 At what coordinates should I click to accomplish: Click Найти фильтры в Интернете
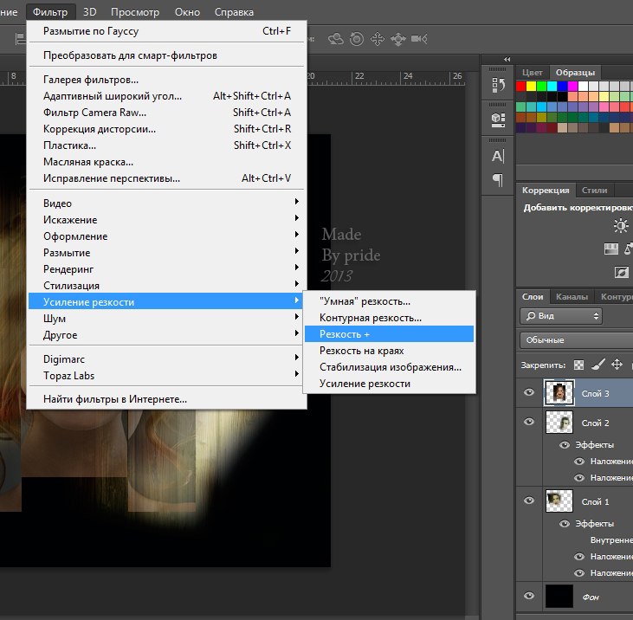[115, 399]
